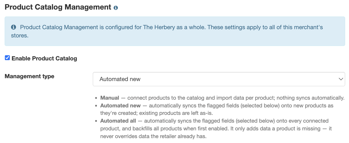Open the Management type dropdown
Screen dimensions: 349x143
click(219, 79)
